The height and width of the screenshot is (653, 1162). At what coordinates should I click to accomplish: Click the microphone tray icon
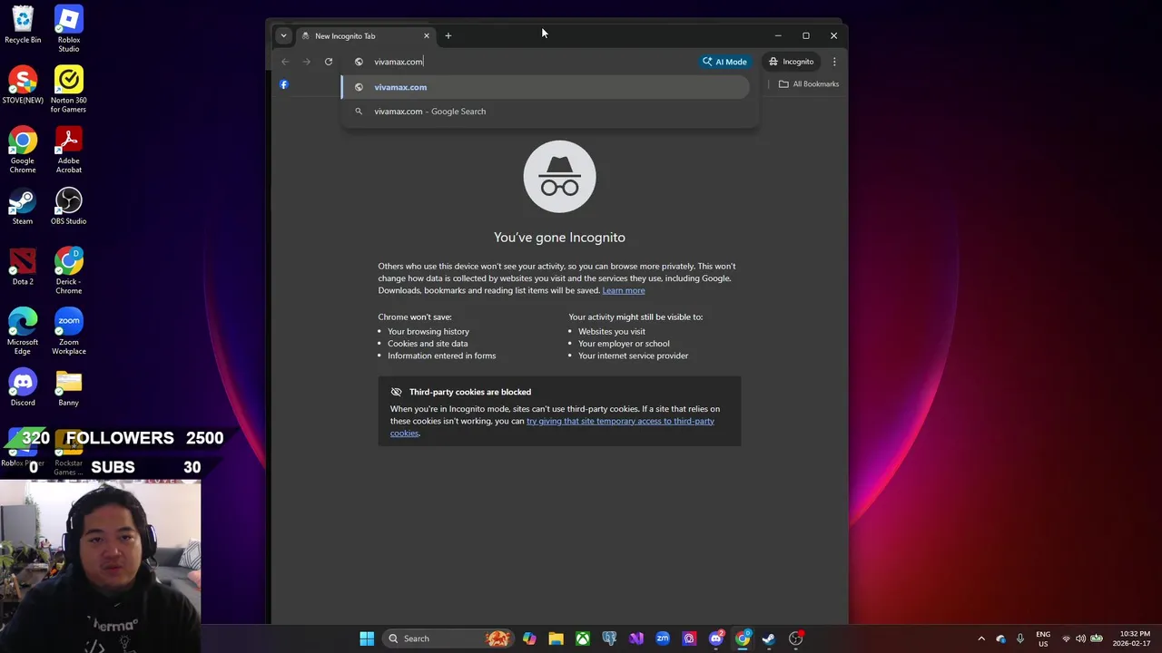(x=1019, y=638)
